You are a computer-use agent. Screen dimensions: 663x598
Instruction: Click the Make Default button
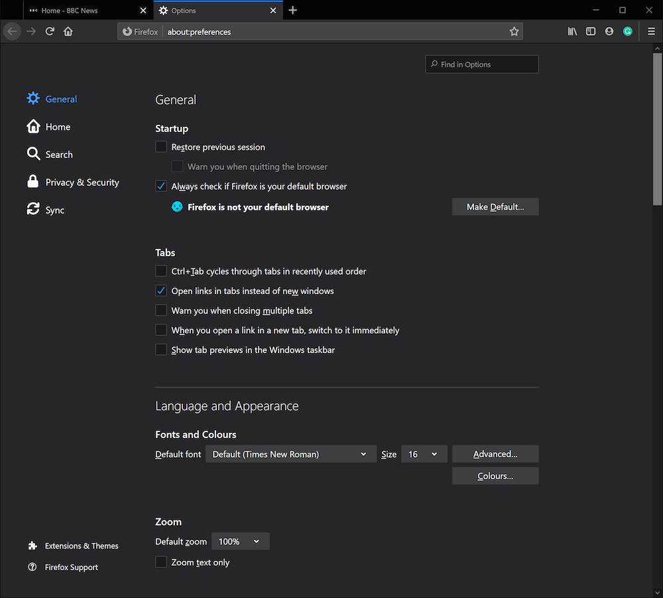point(495,206)
